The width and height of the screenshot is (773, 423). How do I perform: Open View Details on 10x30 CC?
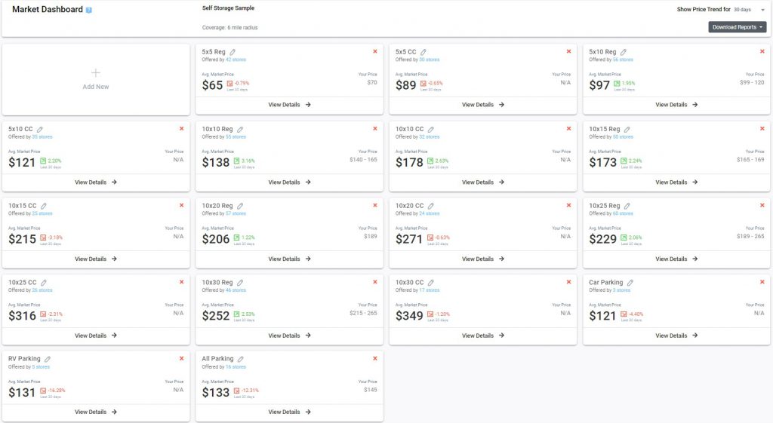pyautogui.click(x=483, y=336)
